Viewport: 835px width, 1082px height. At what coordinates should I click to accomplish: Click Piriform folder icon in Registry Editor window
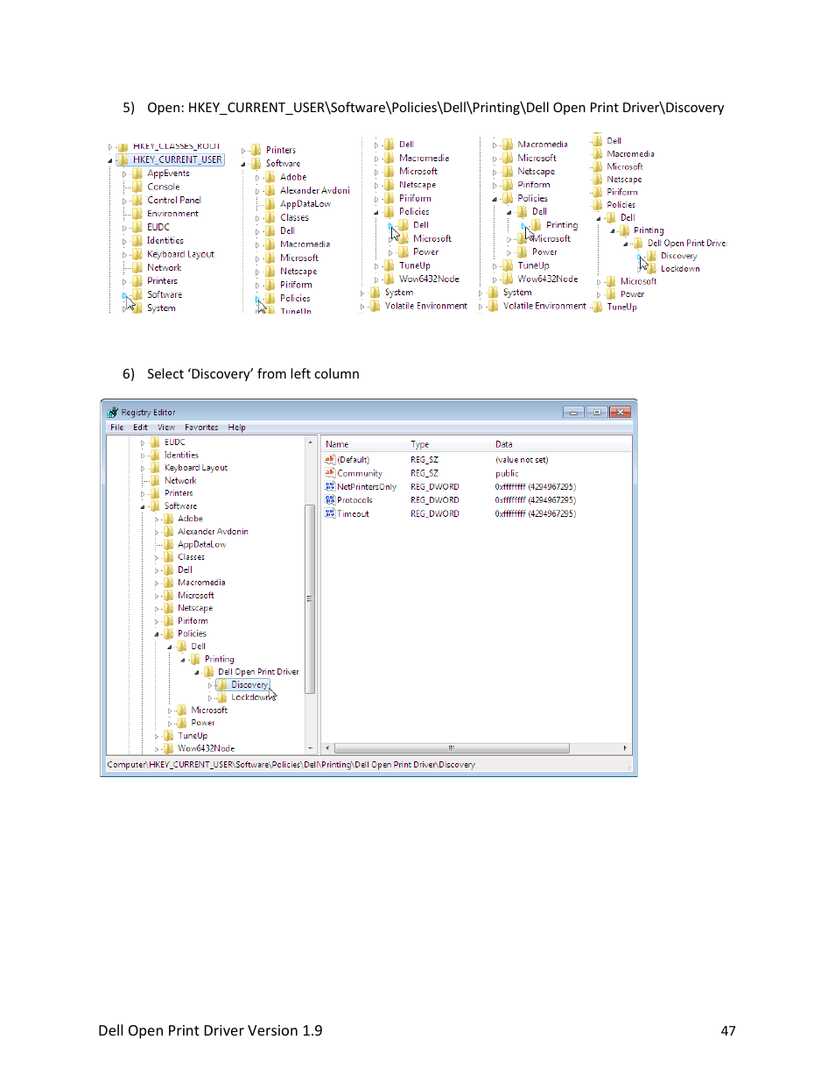click(x=168, y=620)
